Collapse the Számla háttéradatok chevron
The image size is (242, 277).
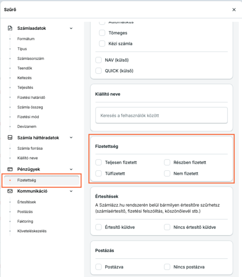click(71, 138)
